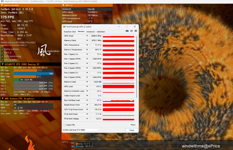Click the Bus Interface Load history graph
This screenshot has height=150, width=233.
[118, 100]
